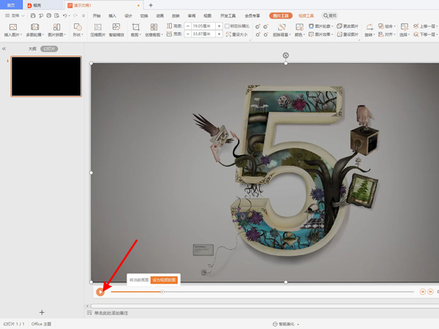The image size is (439, 329).
Task: Open the Insert ribbon tab
Action: (x=112, y=15)
